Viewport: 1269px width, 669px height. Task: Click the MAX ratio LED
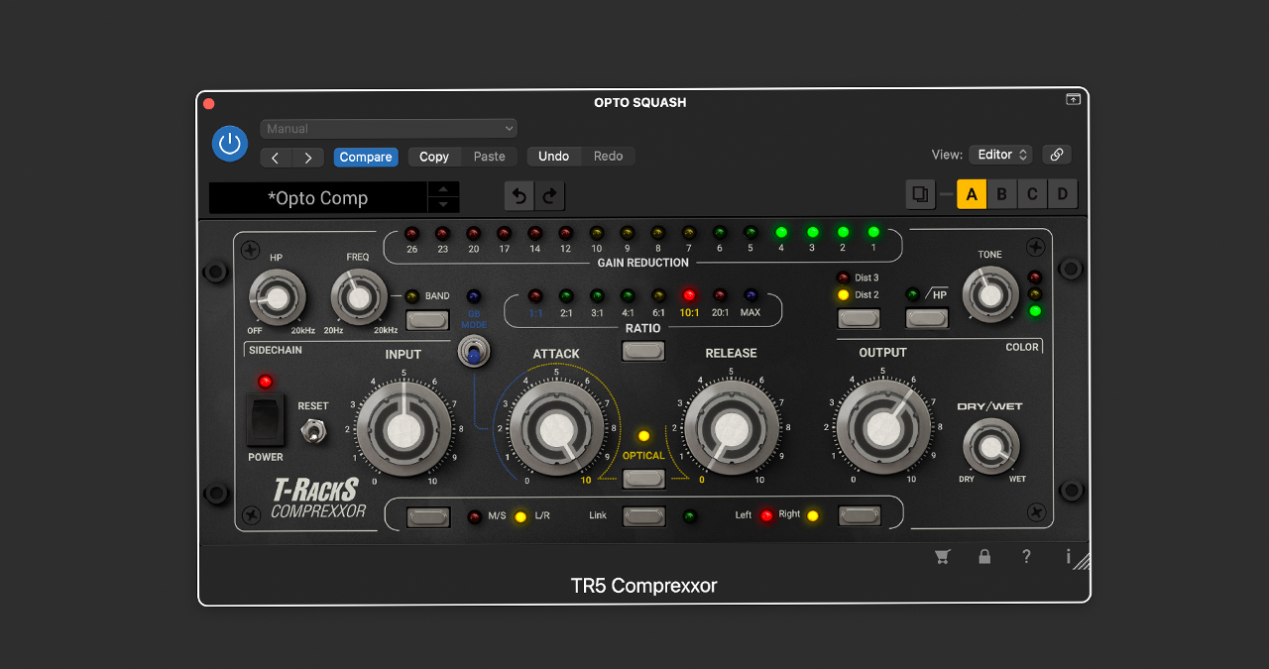click(x=750, y=295)
